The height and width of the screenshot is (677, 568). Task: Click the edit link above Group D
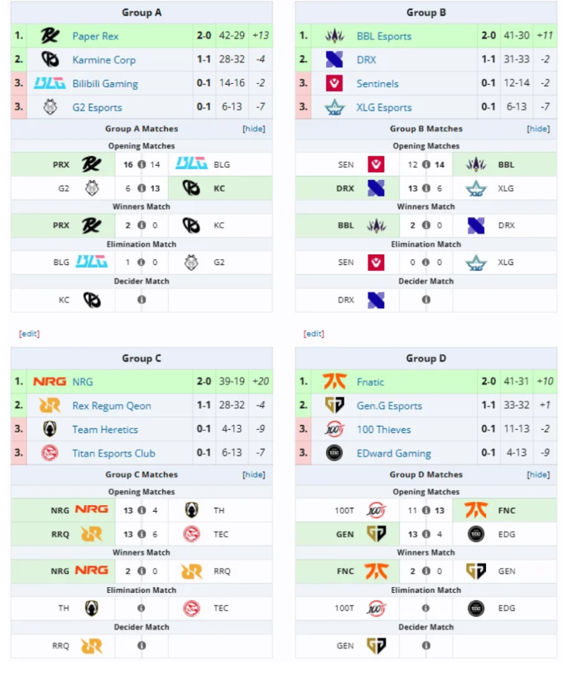point(313,334)
